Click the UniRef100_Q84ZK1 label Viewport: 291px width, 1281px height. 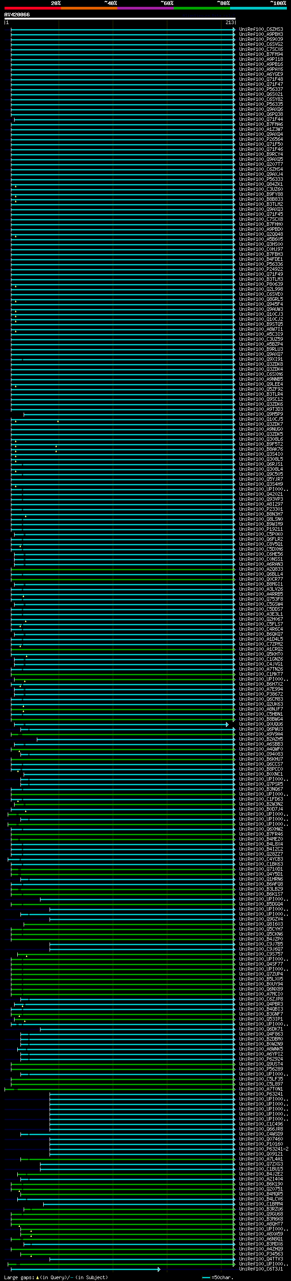tap(261, 184)
